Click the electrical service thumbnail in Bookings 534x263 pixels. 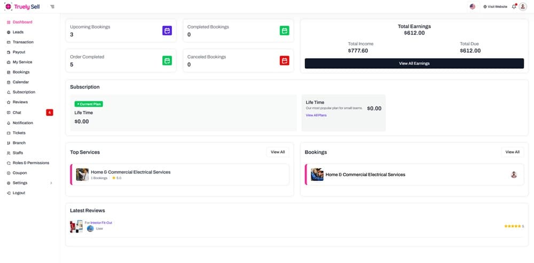317,174
